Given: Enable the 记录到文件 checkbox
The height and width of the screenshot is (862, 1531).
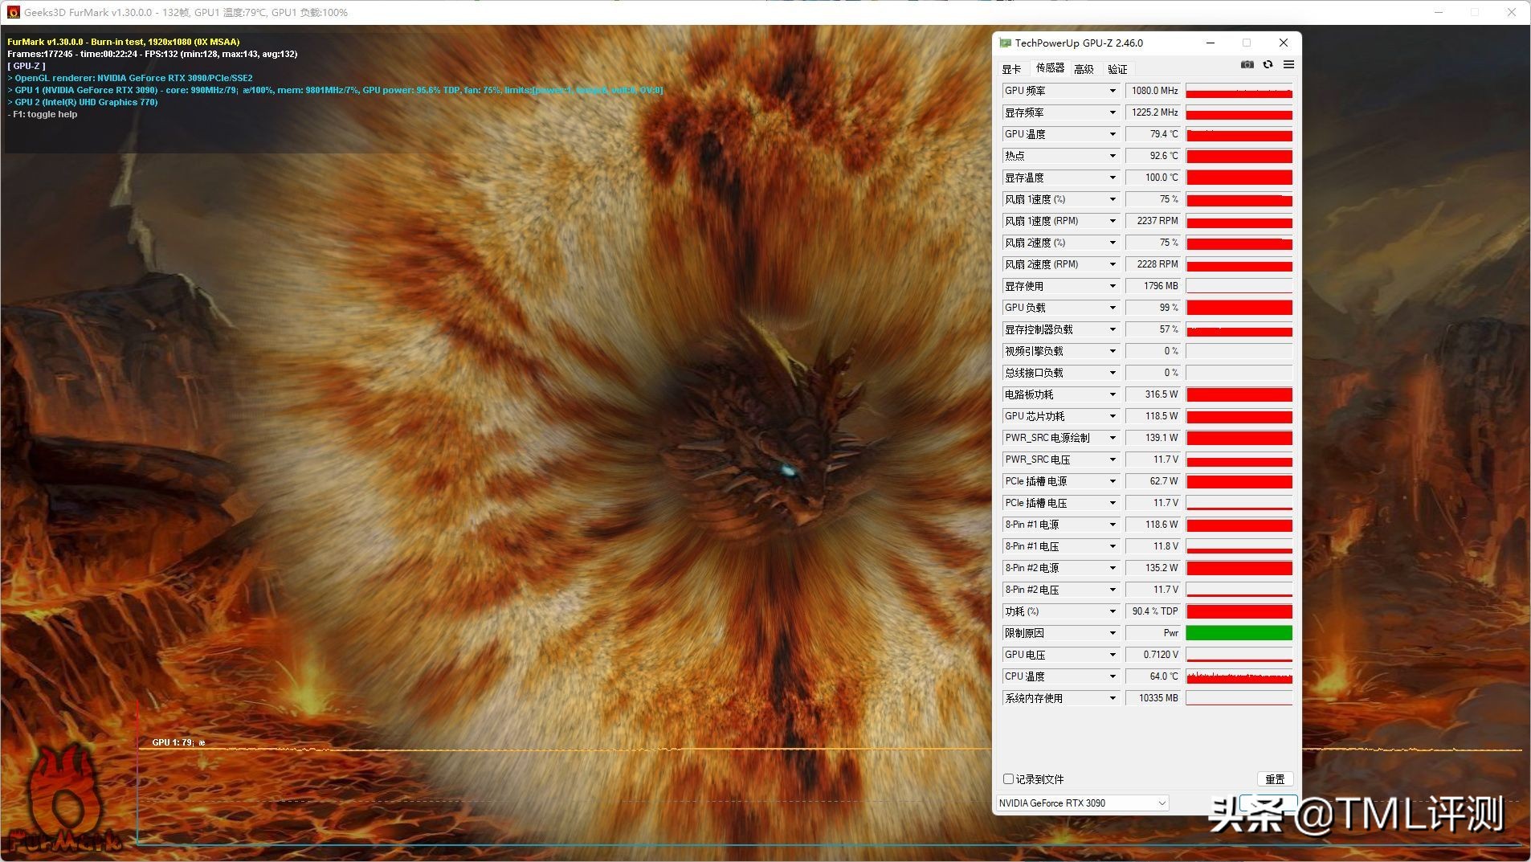Looking at the screenshot, I should 1008,778.
